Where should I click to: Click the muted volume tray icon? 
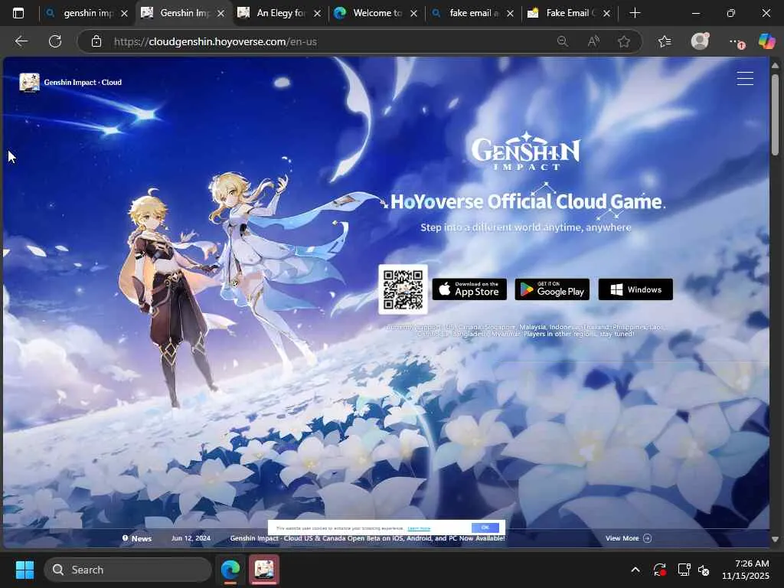pos(704,570)
